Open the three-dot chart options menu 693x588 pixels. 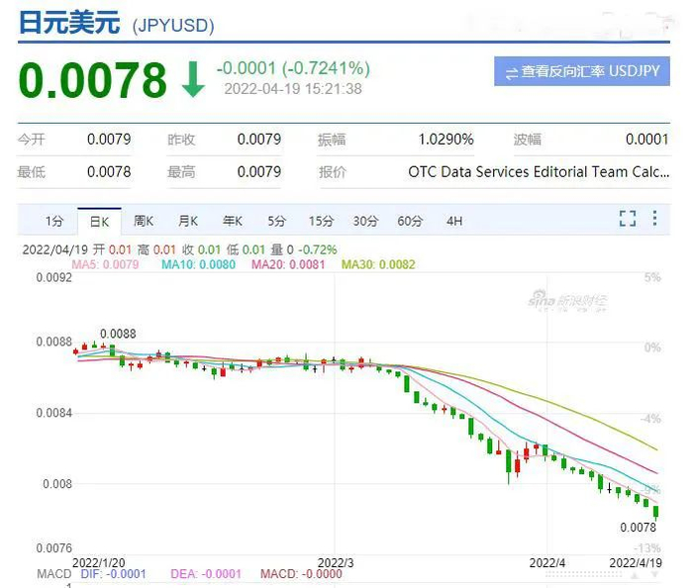pyautogui.click(x=655, y=218)
